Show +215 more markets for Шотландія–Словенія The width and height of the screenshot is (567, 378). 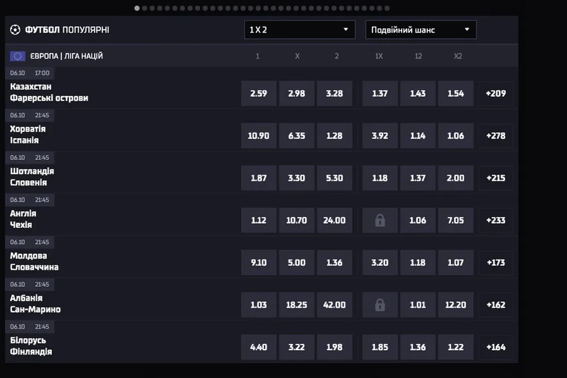pyautogui.click(x=496, y=178)
